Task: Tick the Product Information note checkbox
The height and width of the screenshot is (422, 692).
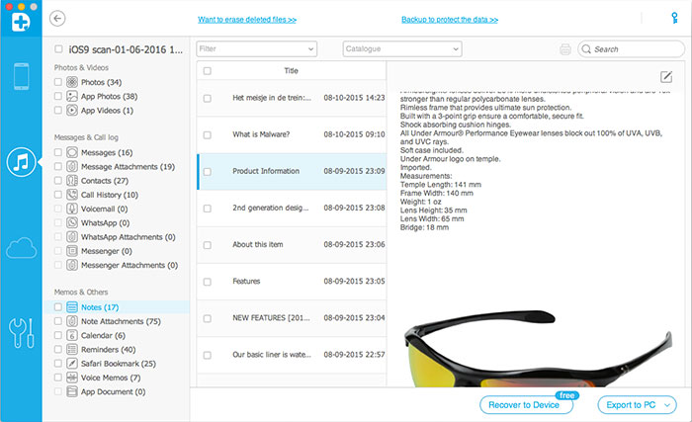Action: (x=207, y=172)
